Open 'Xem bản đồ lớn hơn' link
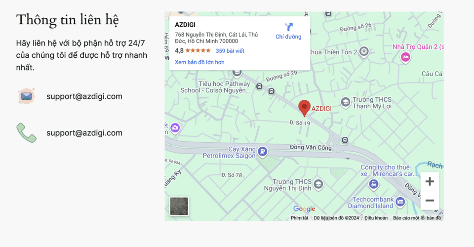This screenshot has width=474, height=247. coord(199,62)
